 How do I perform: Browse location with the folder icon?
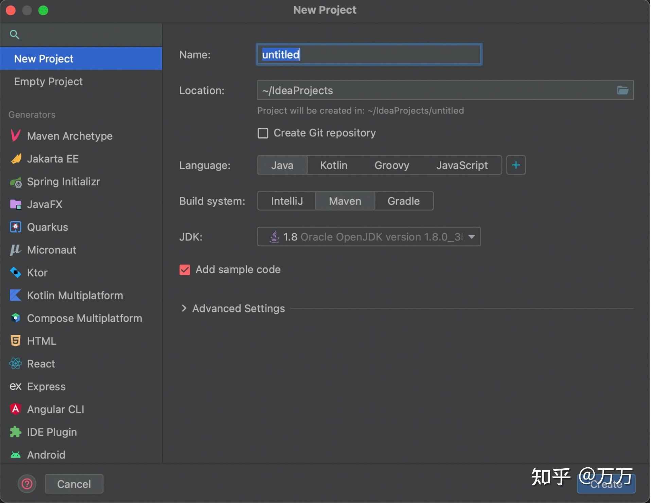[623, 90]
